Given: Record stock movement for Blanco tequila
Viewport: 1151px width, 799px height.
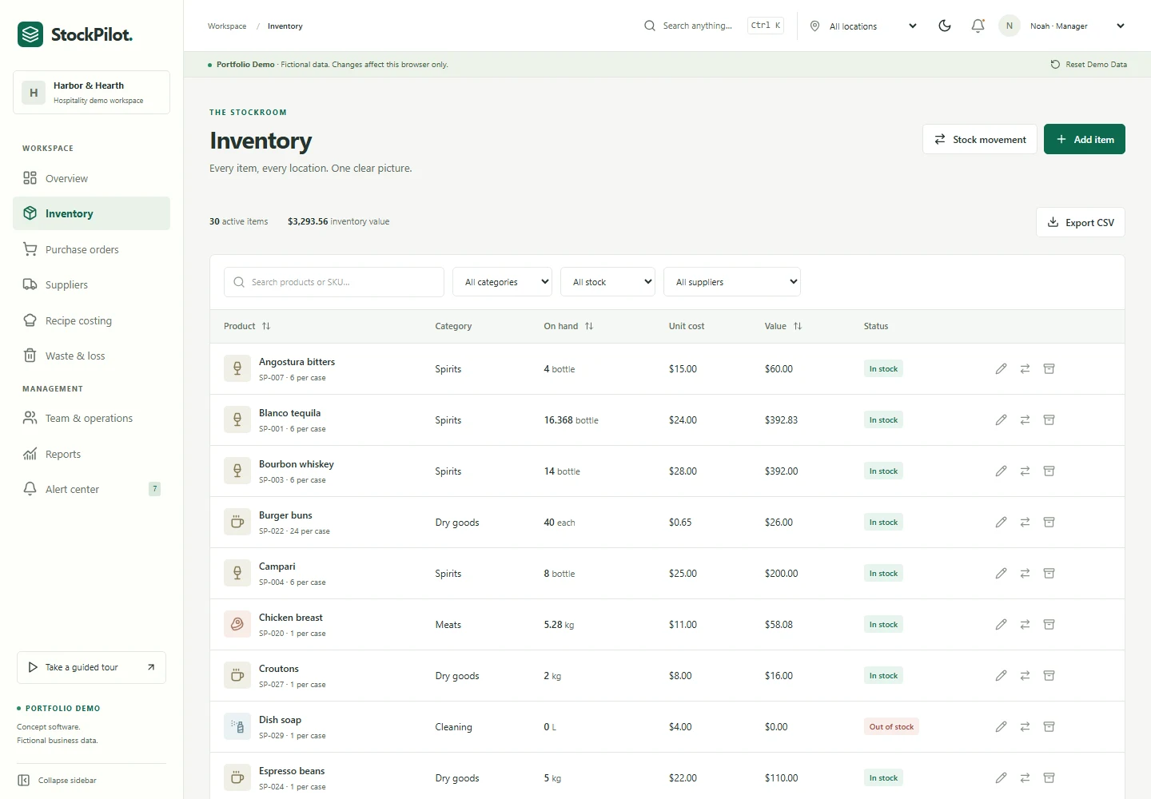Looking at the screenshot, I should (x=1025, y=420).
